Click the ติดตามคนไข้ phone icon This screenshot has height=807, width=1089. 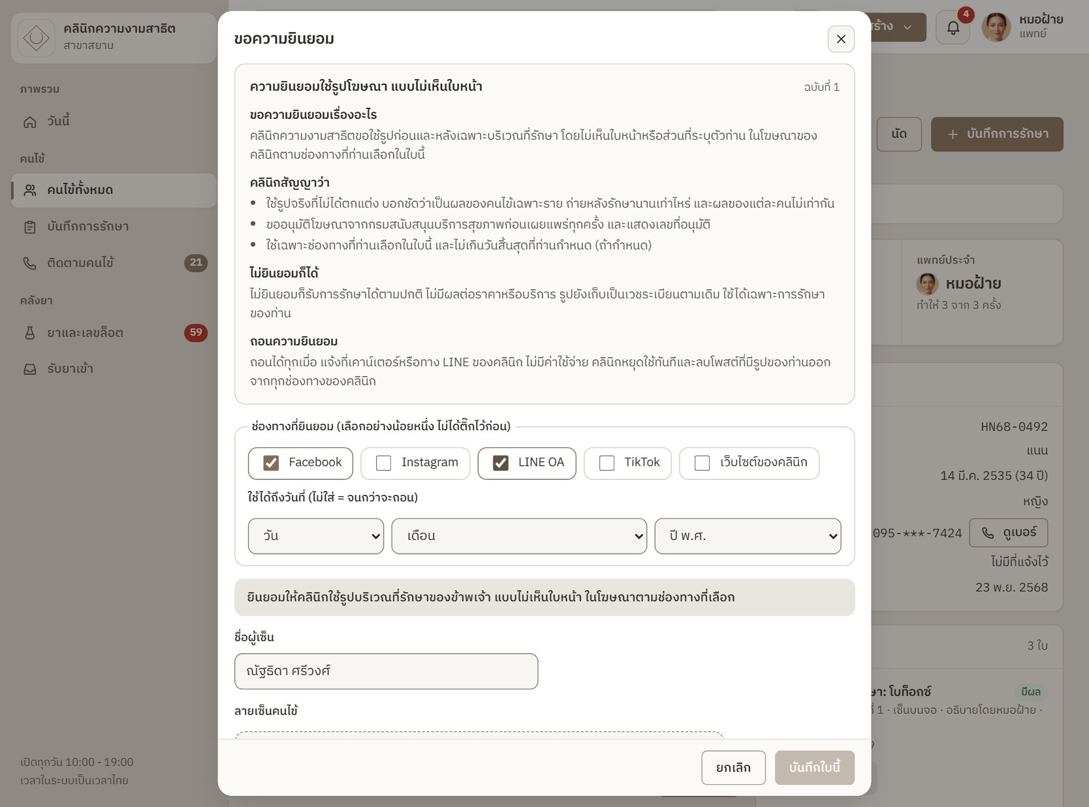coord(30,263)
